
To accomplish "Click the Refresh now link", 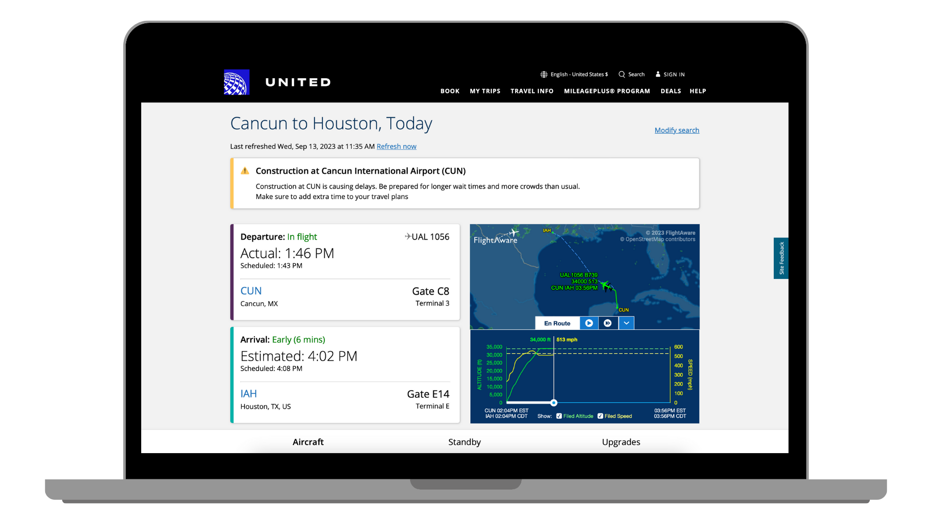I will click(396, 146).
